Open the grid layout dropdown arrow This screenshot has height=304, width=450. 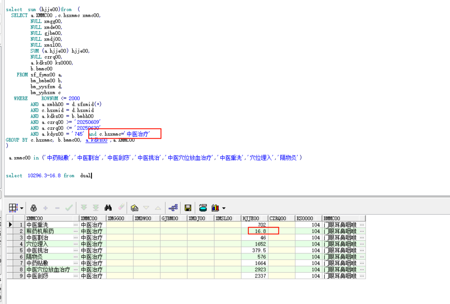click(x=22, y=208)
